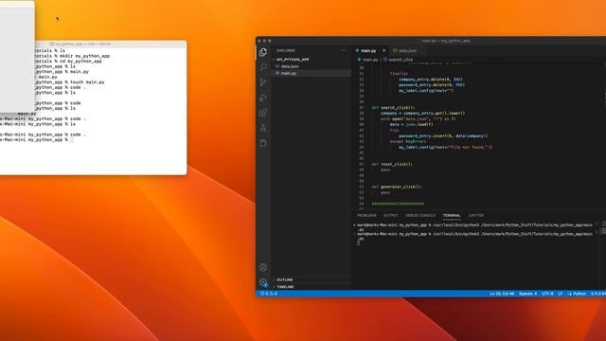The height and width of the screenshot is (341, 606).
Task: Open the Extensions view icon
Action: tap(263, 113)
